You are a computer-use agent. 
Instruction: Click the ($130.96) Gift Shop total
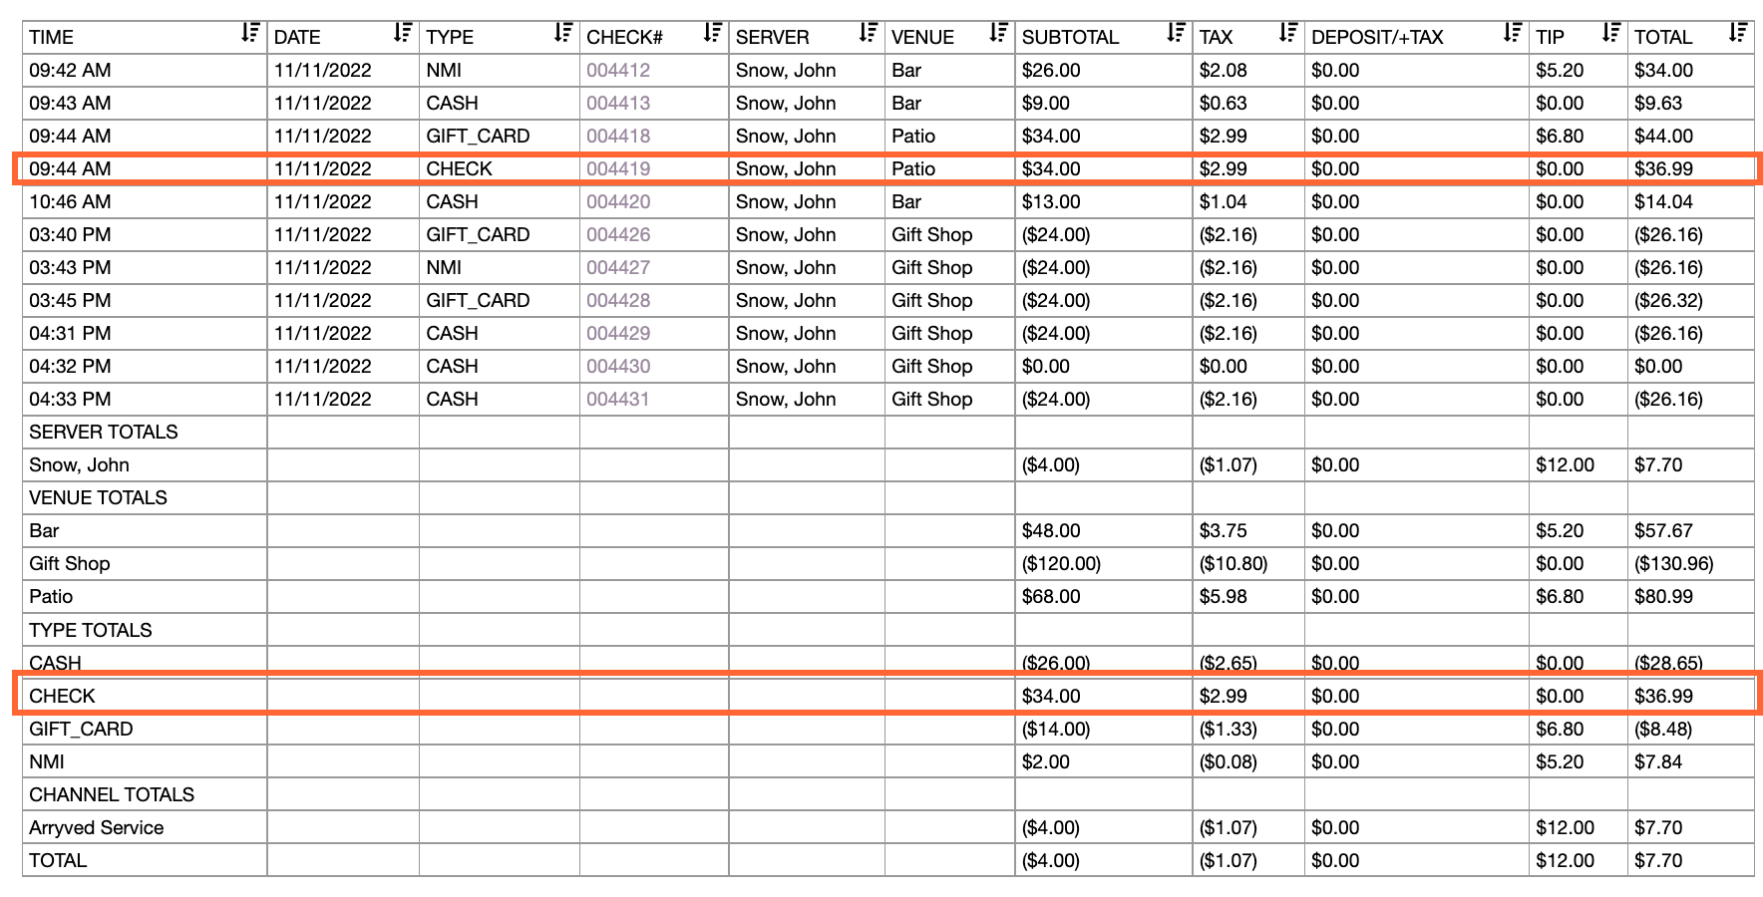point(1674,563)
